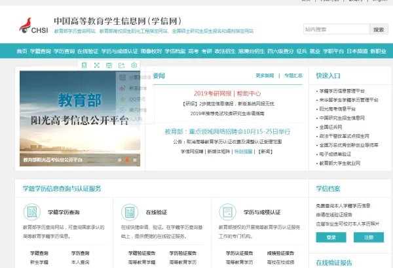Open the 学信档案 sidebar heading
This screenshot has height=268, width=393.
(328, 189)
